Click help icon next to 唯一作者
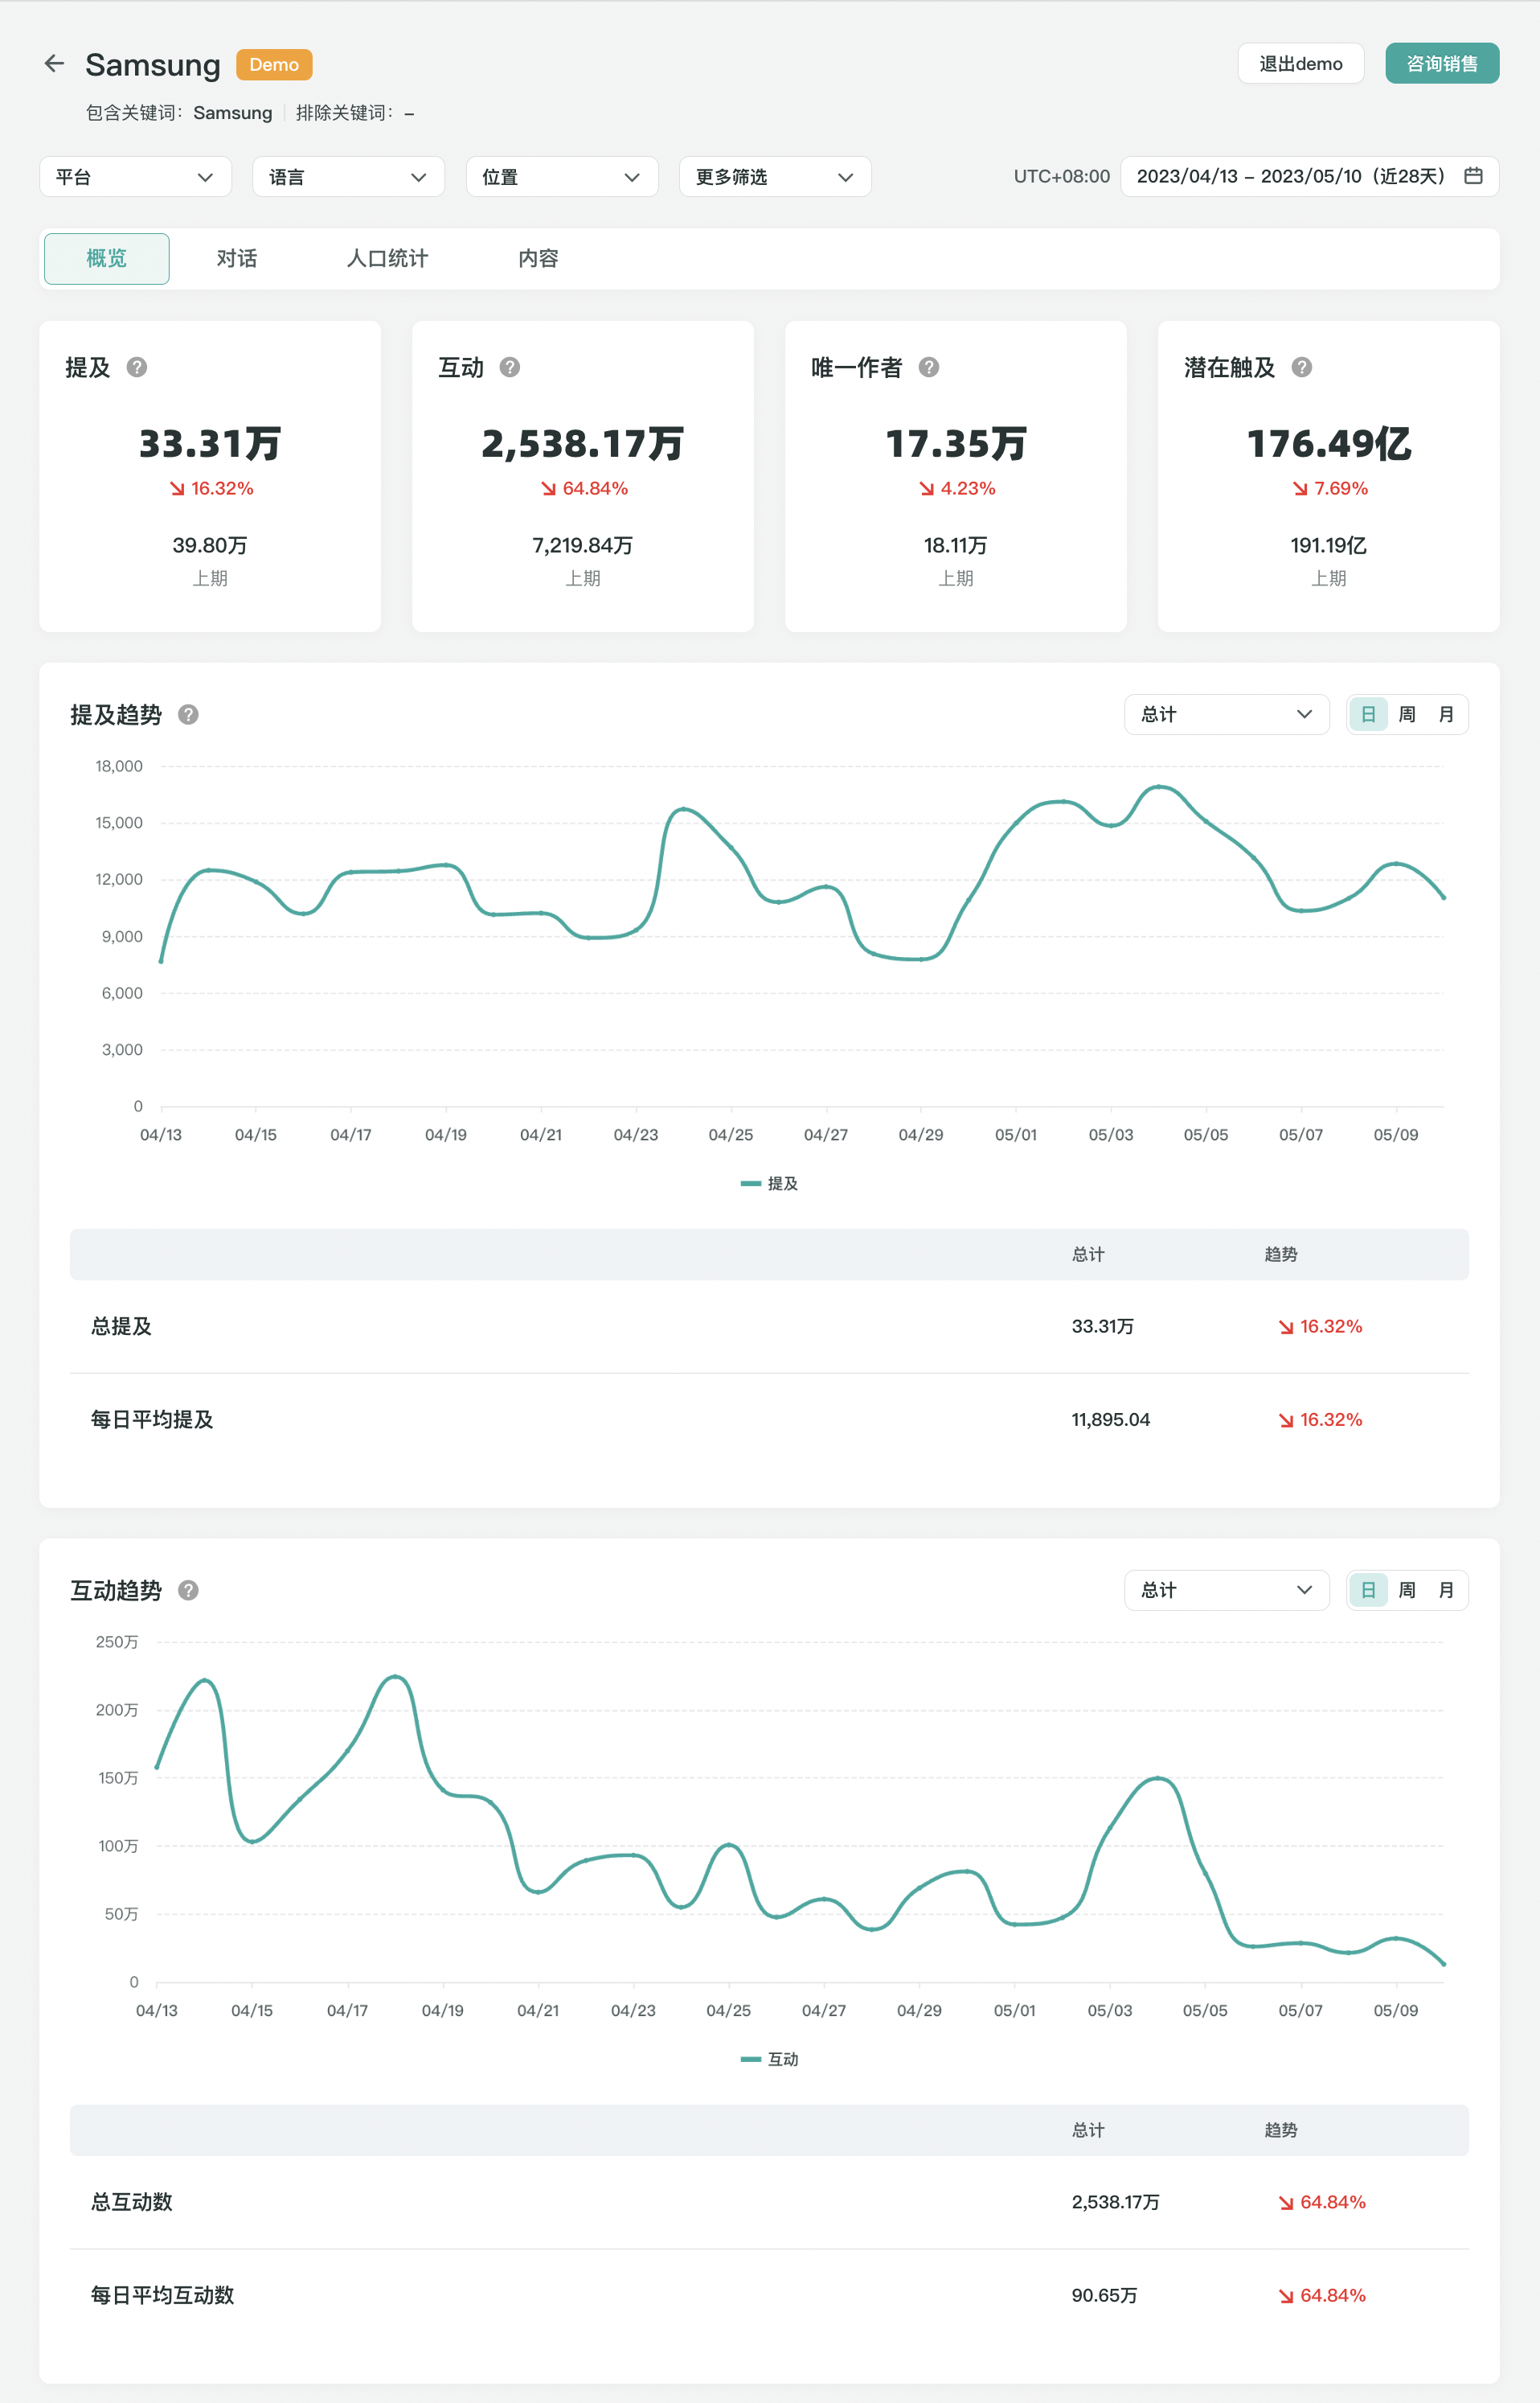Viewport: 1540px width, 2403px height. [x=929, y=368]
